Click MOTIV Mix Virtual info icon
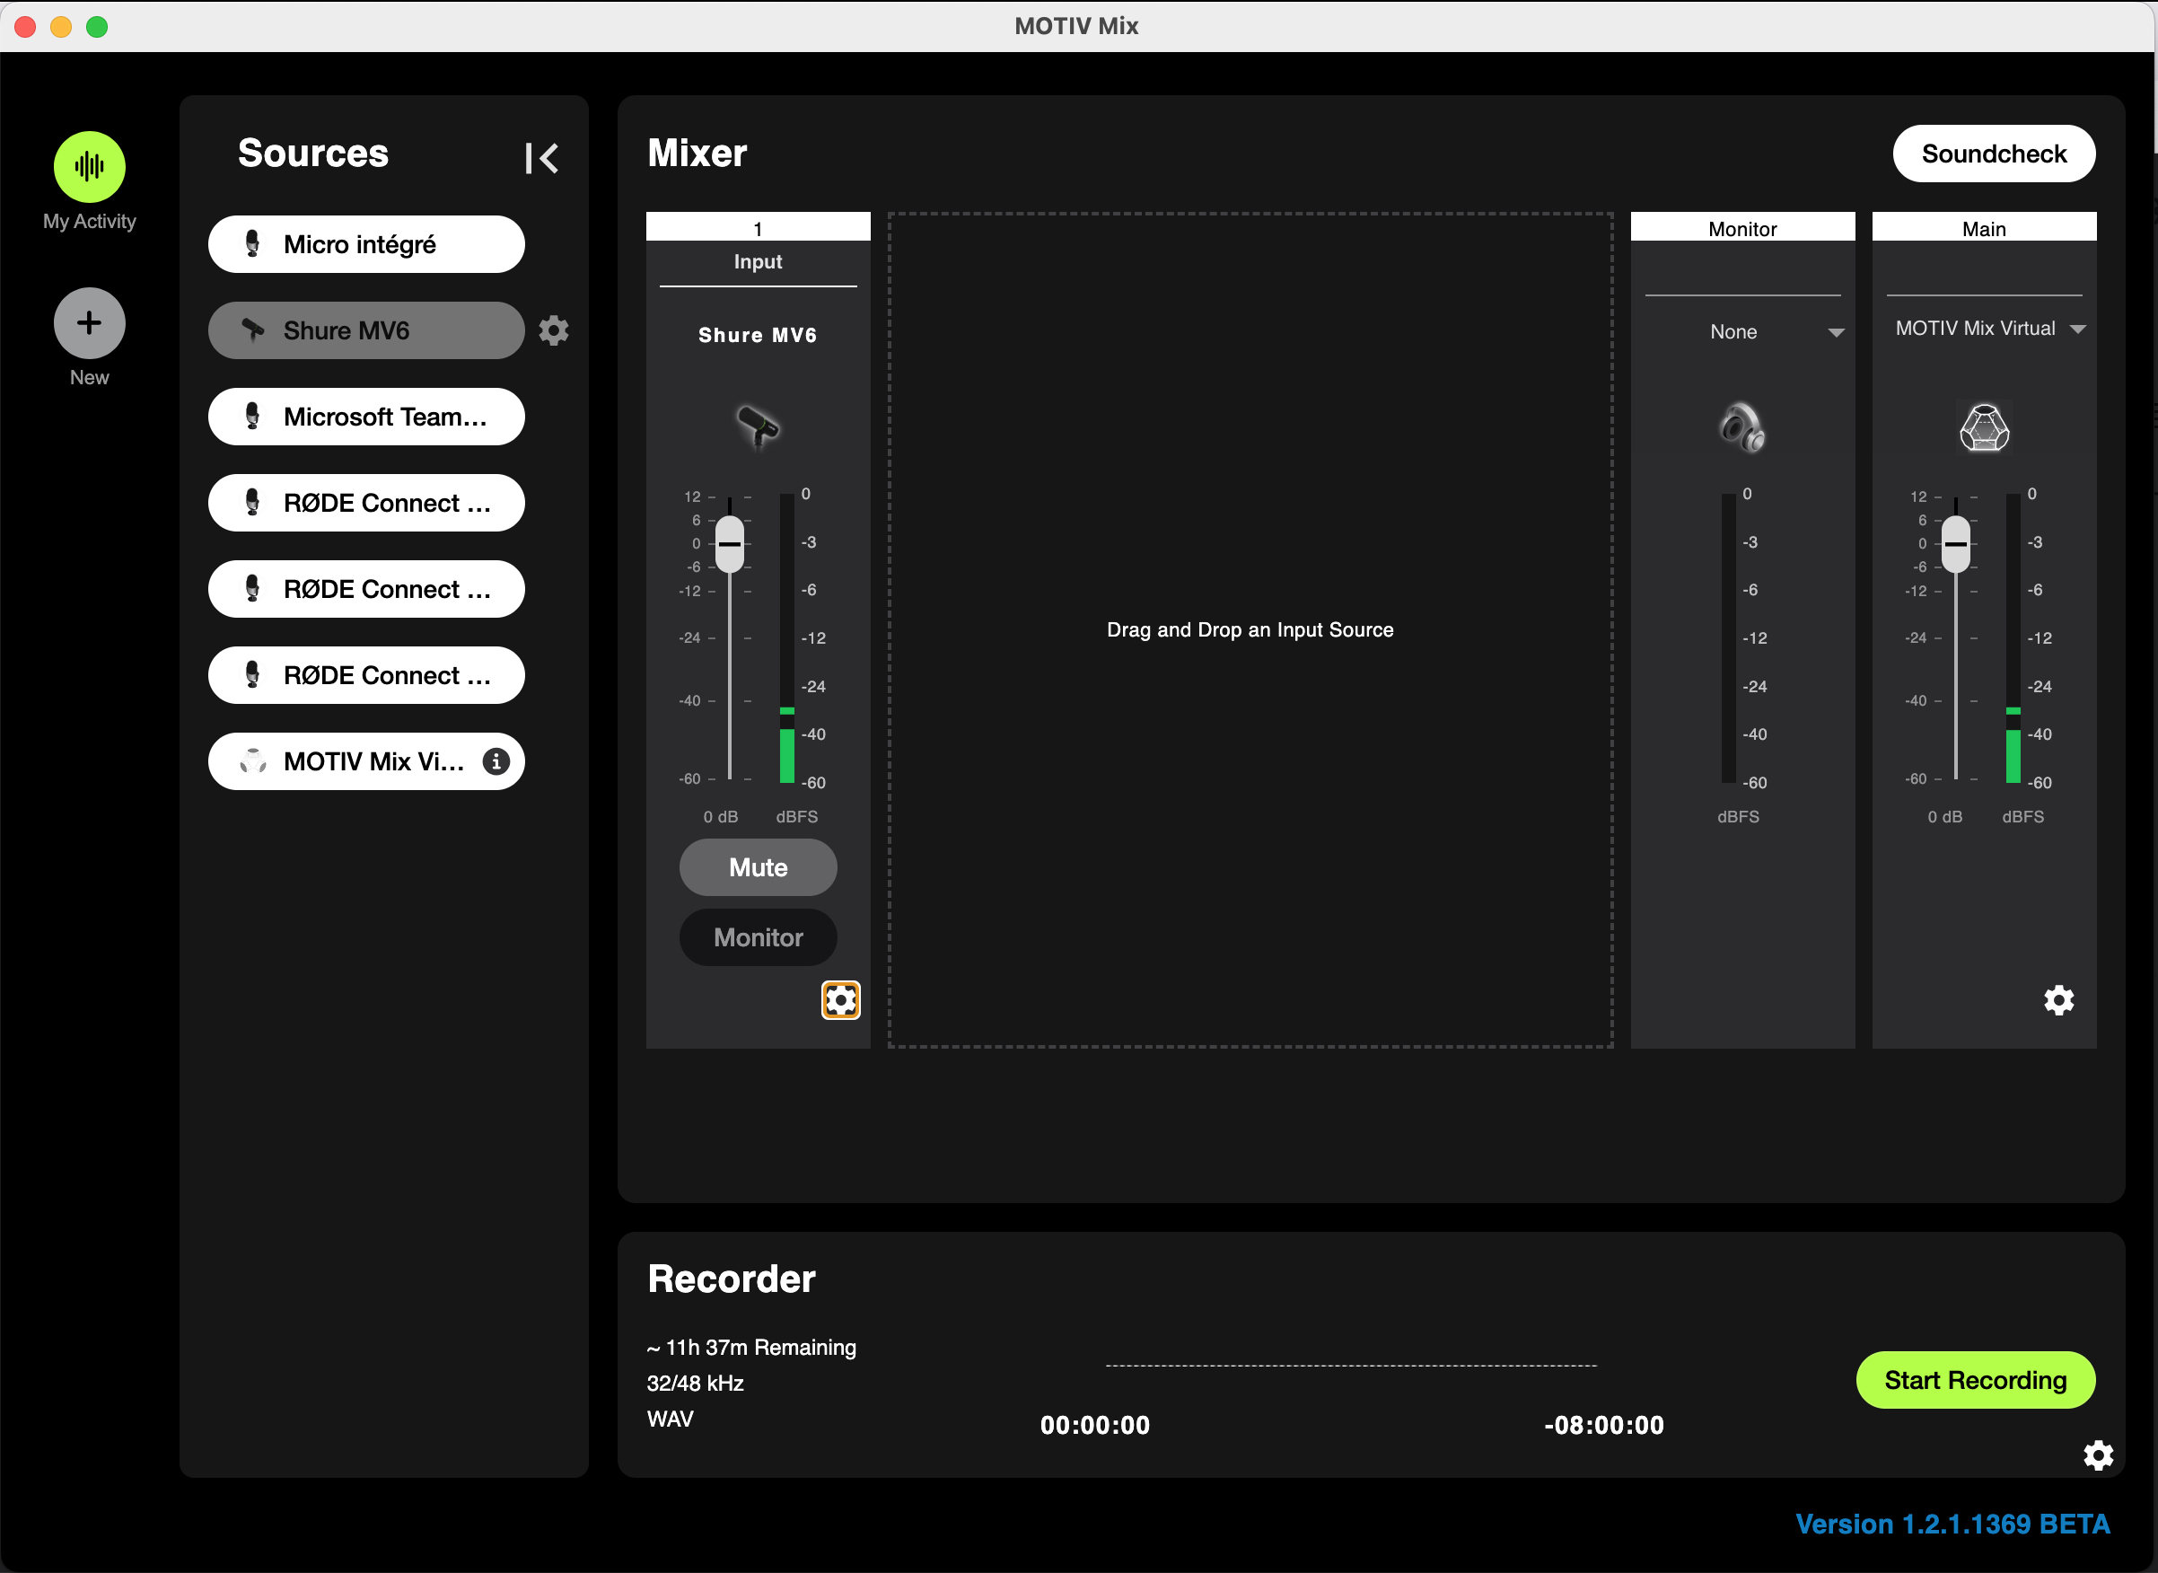 (x=496, y=760)
